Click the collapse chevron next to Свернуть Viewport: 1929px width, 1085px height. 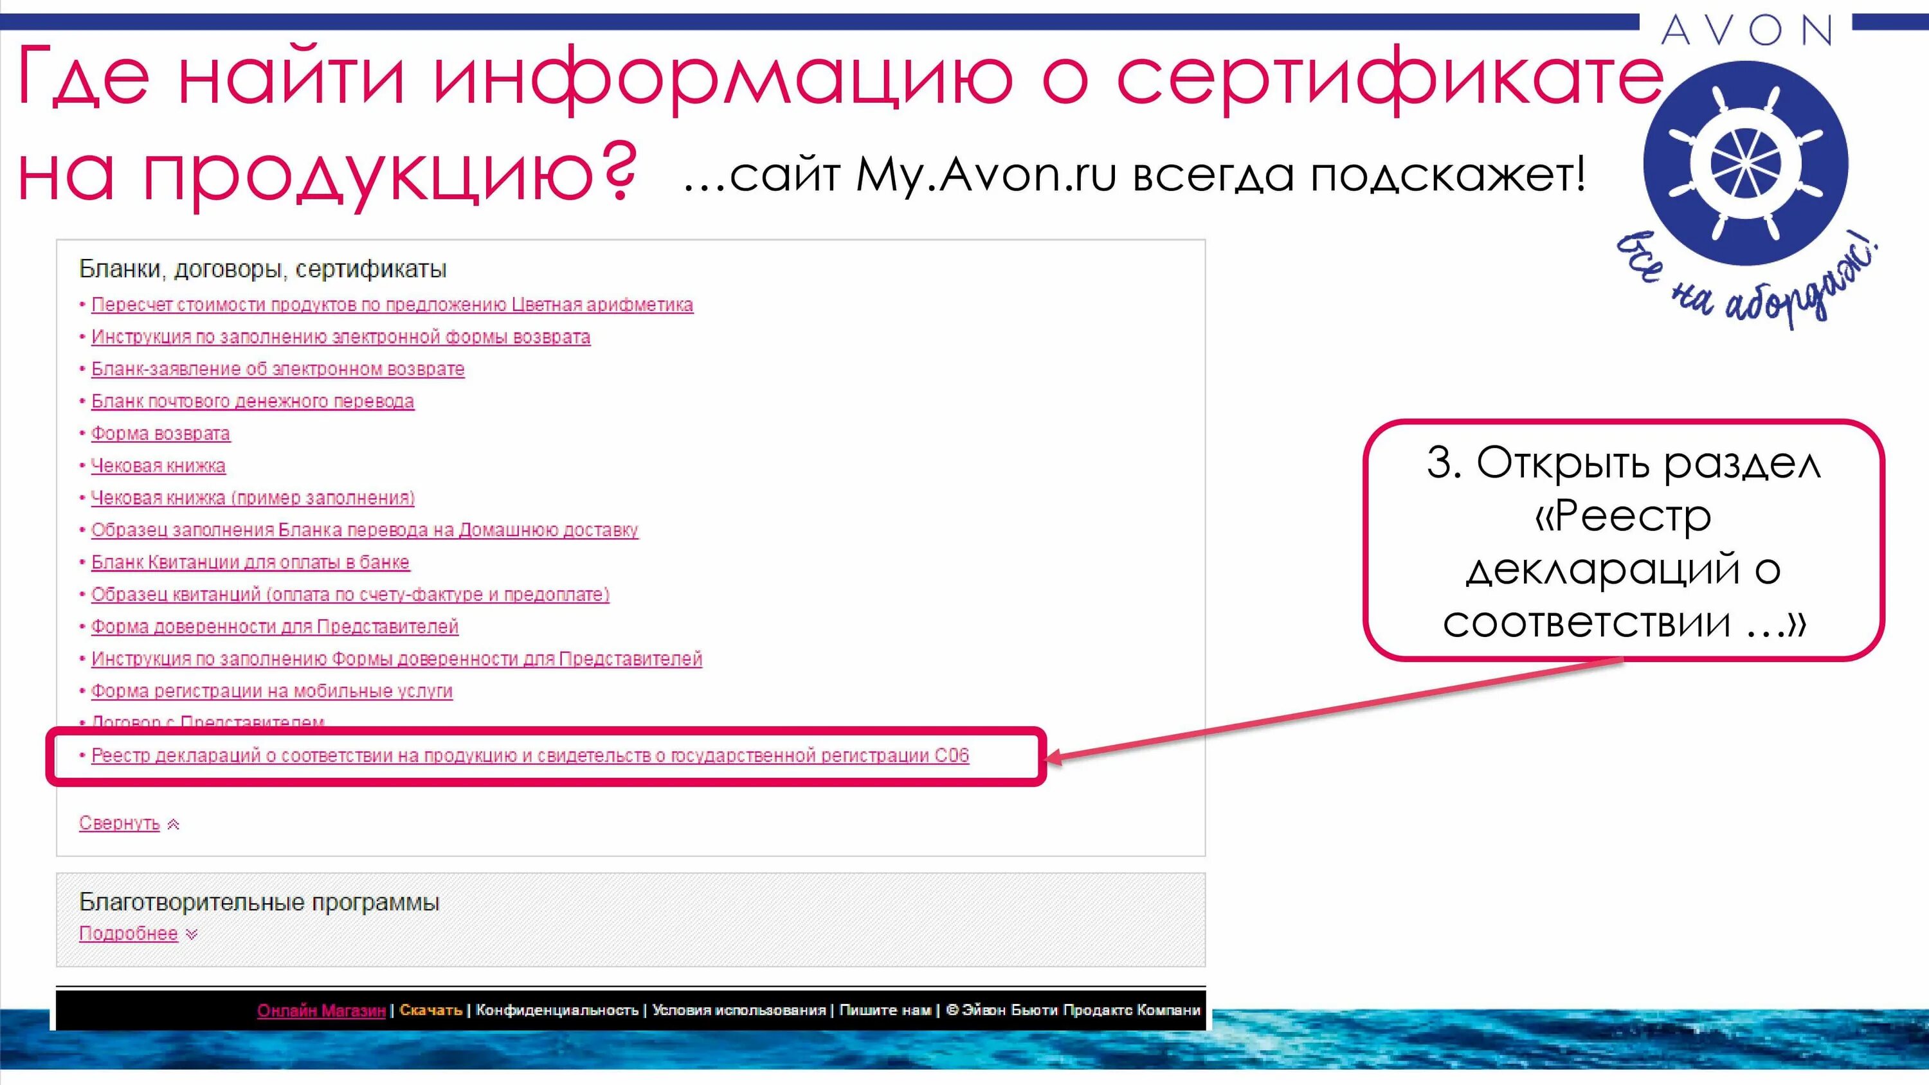[173, 825]
